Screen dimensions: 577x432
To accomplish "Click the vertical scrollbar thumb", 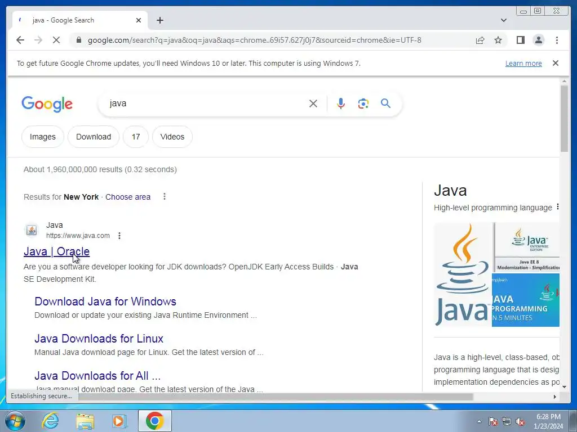I will (x=564, y=118).
